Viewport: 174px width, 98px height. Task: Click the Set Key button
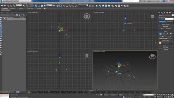(141, 97)
